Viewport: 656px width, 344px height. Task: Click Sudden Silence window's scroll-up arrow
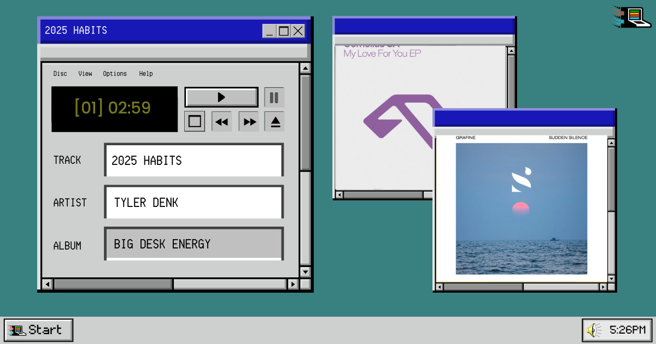[x=611, y=143]
